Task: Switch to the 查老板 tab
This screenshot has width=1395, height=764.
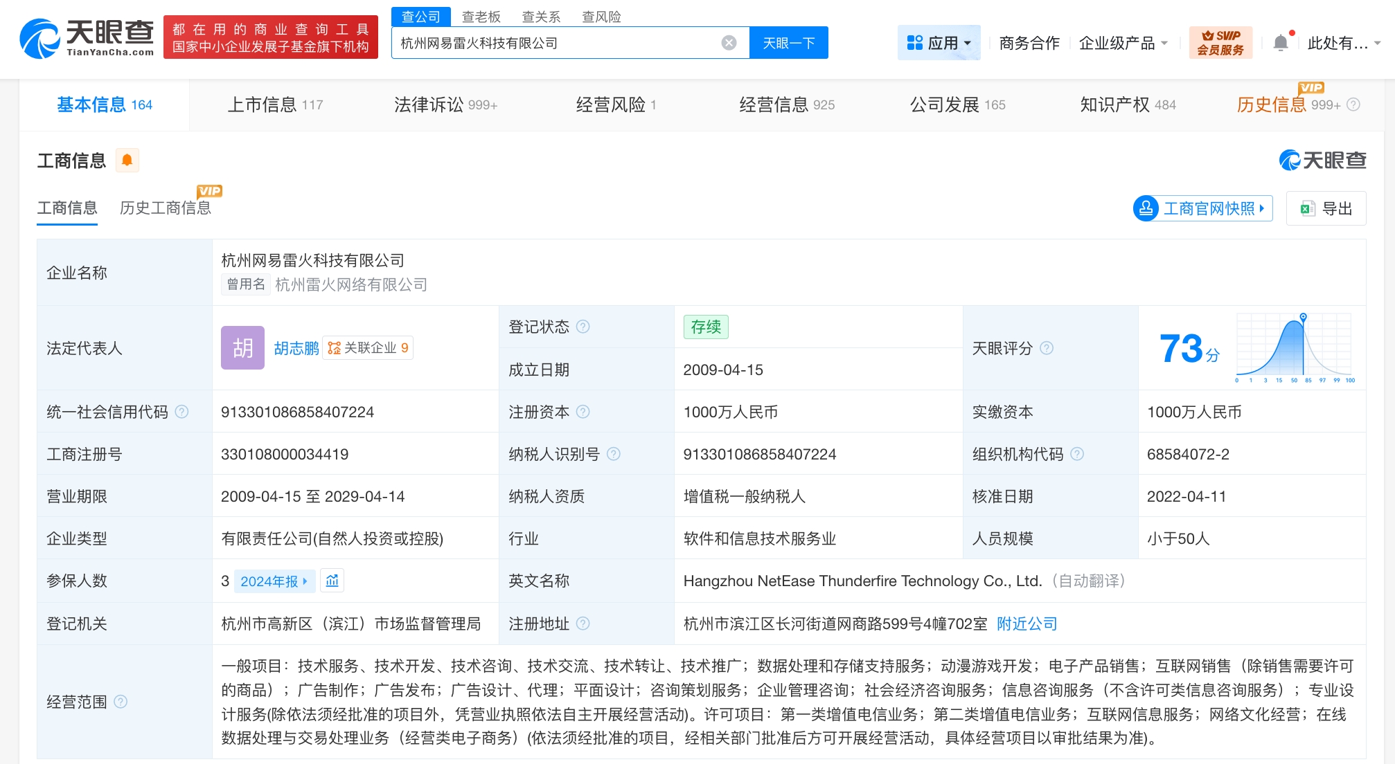Action: click(479, 16)
